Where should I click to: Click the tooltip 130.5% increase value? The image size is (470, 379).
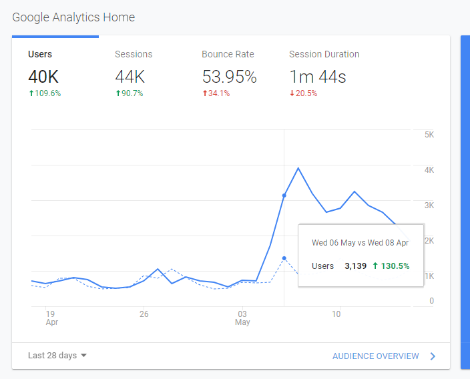pos(391,266)
